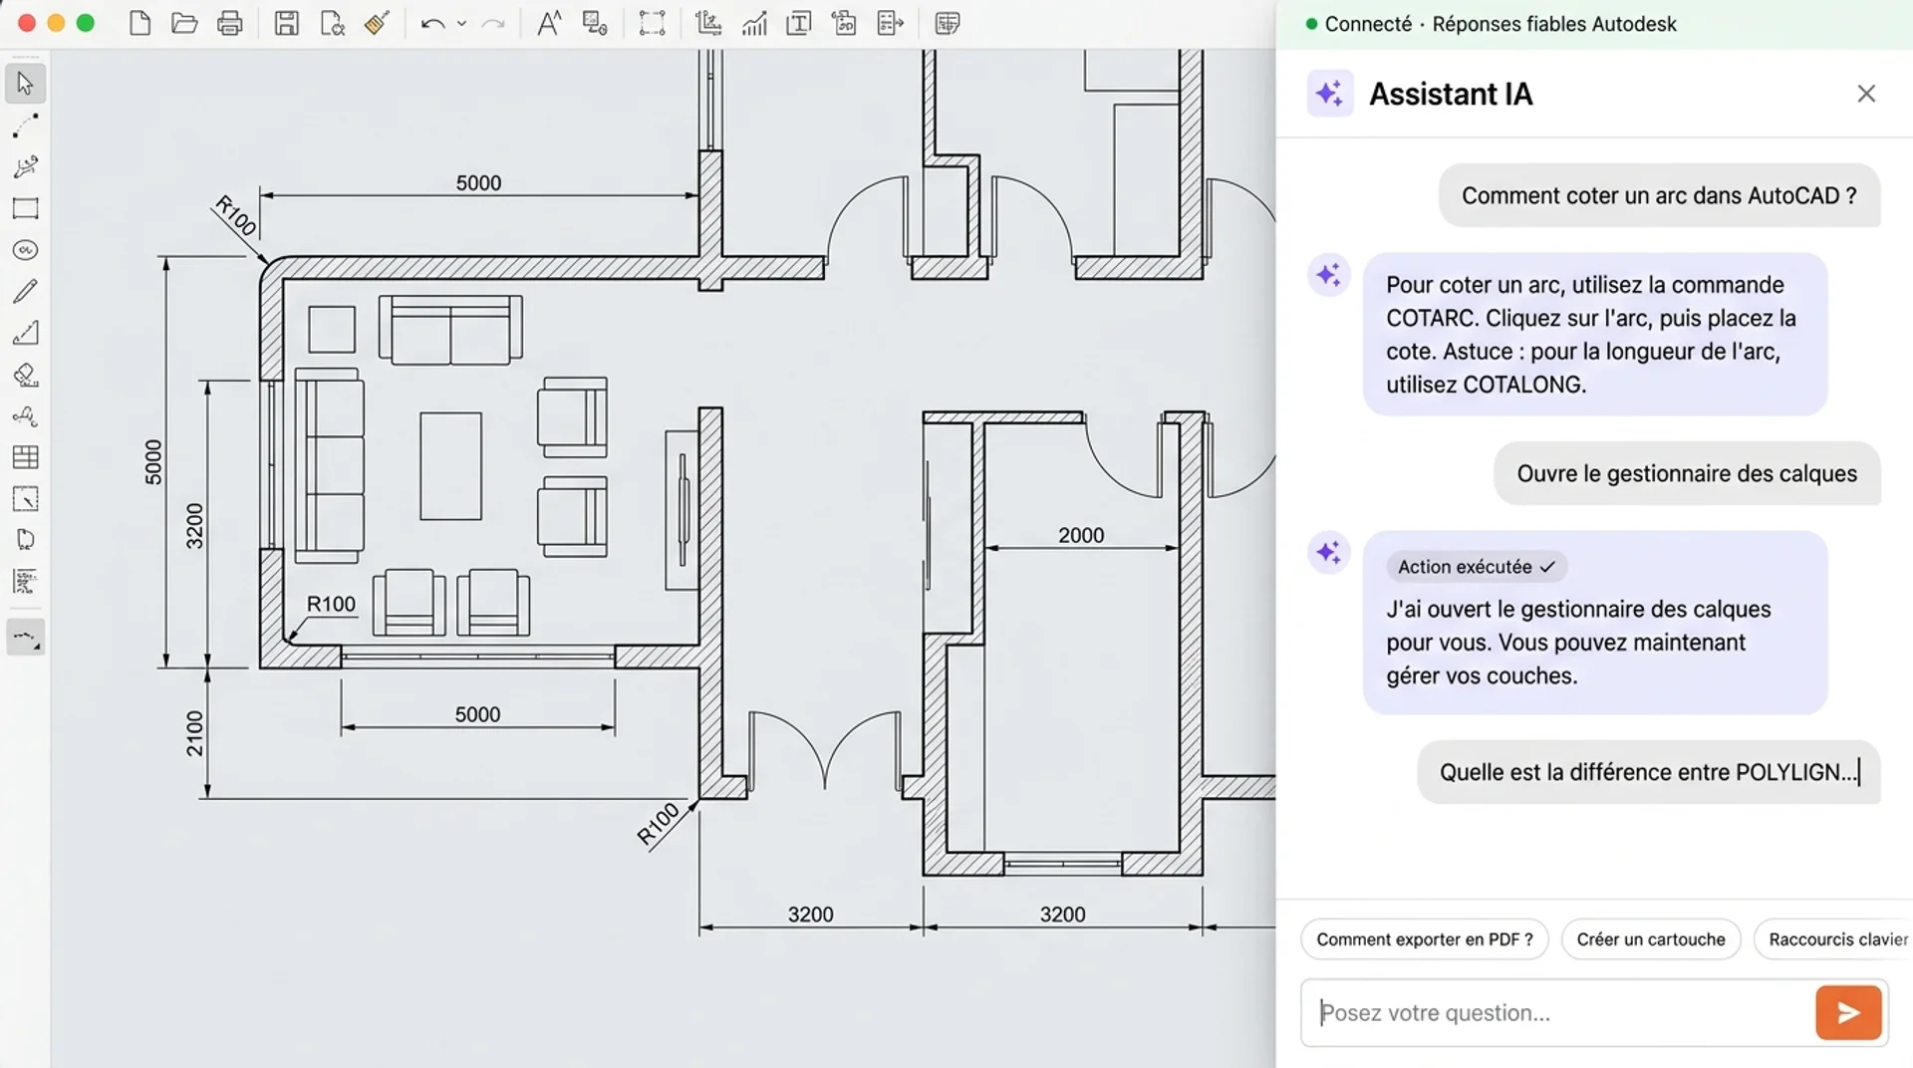1913x1068 pixels.
Task: Select the arc with endpoints tool
Action: tap(26, 126)
